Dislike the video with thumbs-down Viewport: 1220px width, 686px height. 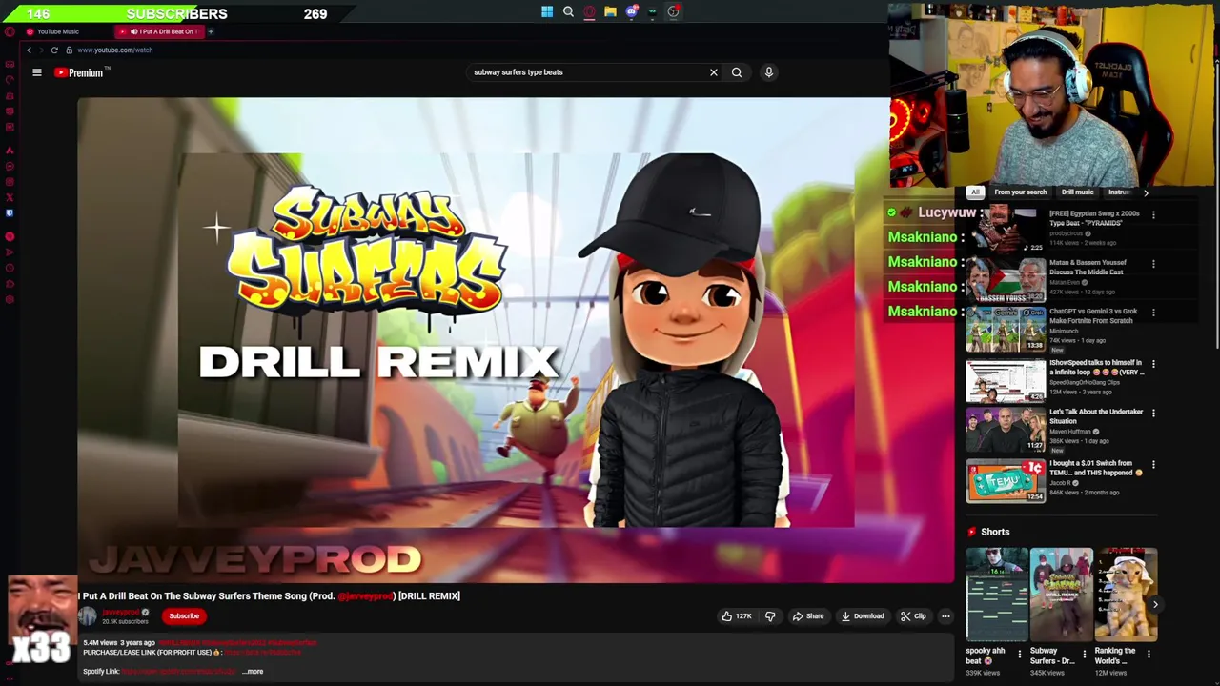(770, 616)
